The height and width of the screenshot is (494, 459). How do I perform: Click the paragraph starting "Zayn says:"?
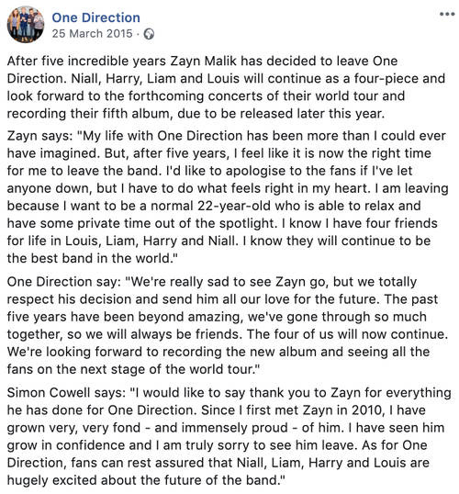point(228,196)
